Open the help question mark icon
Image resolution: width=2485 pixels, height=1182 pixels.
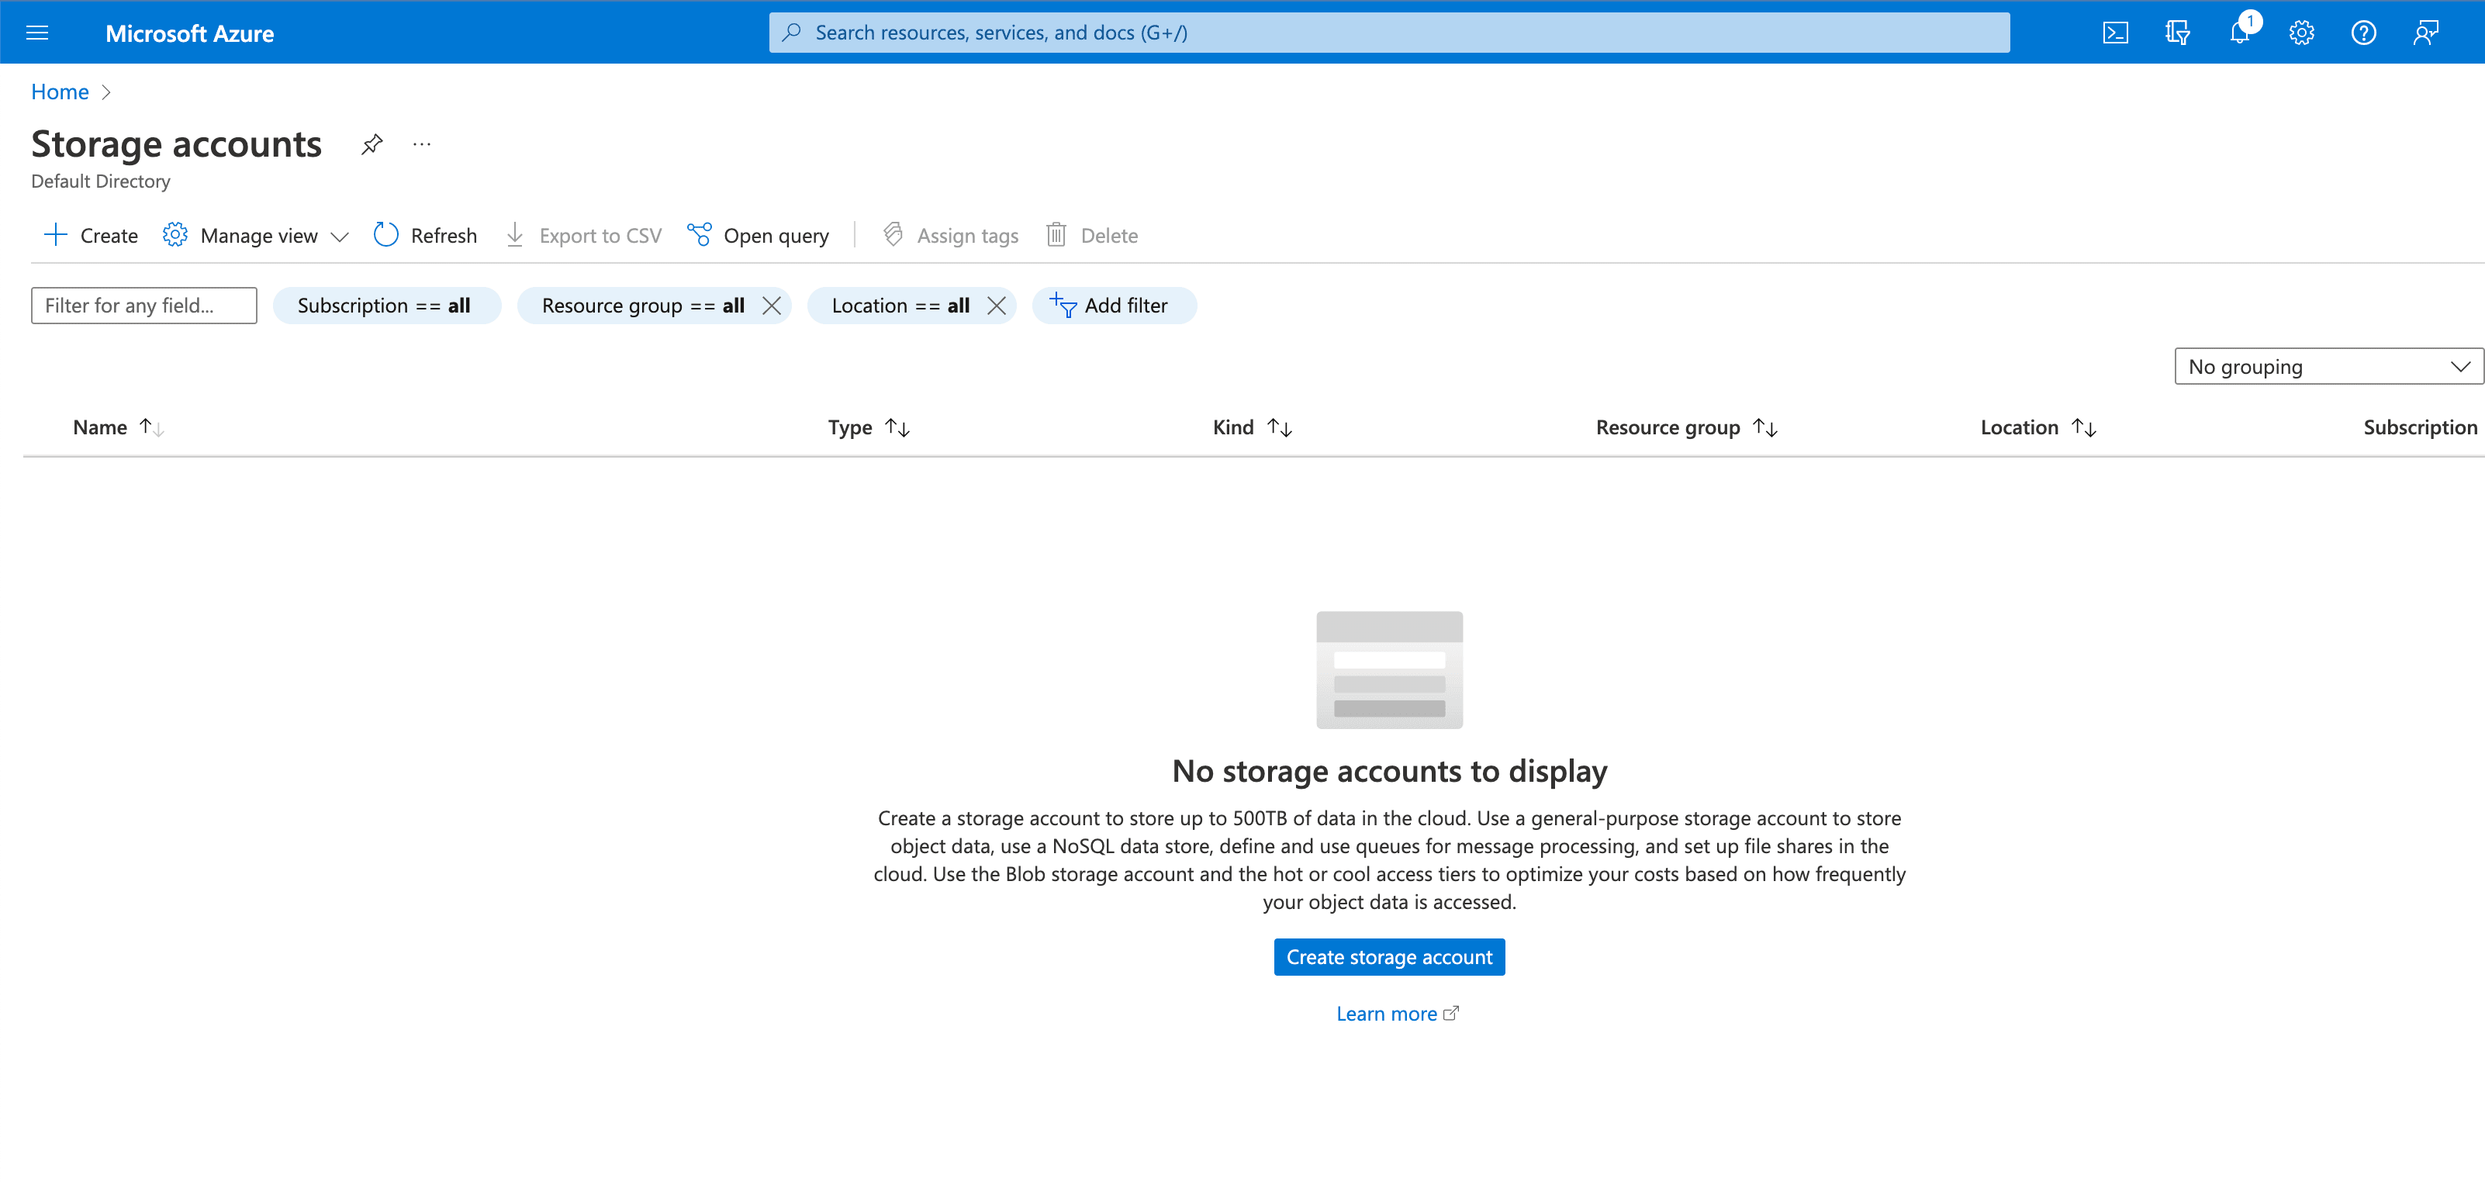2363,33
